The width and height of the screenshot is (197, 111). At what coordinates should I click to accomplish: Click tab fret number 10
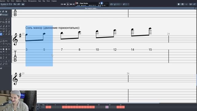[97, 50]
